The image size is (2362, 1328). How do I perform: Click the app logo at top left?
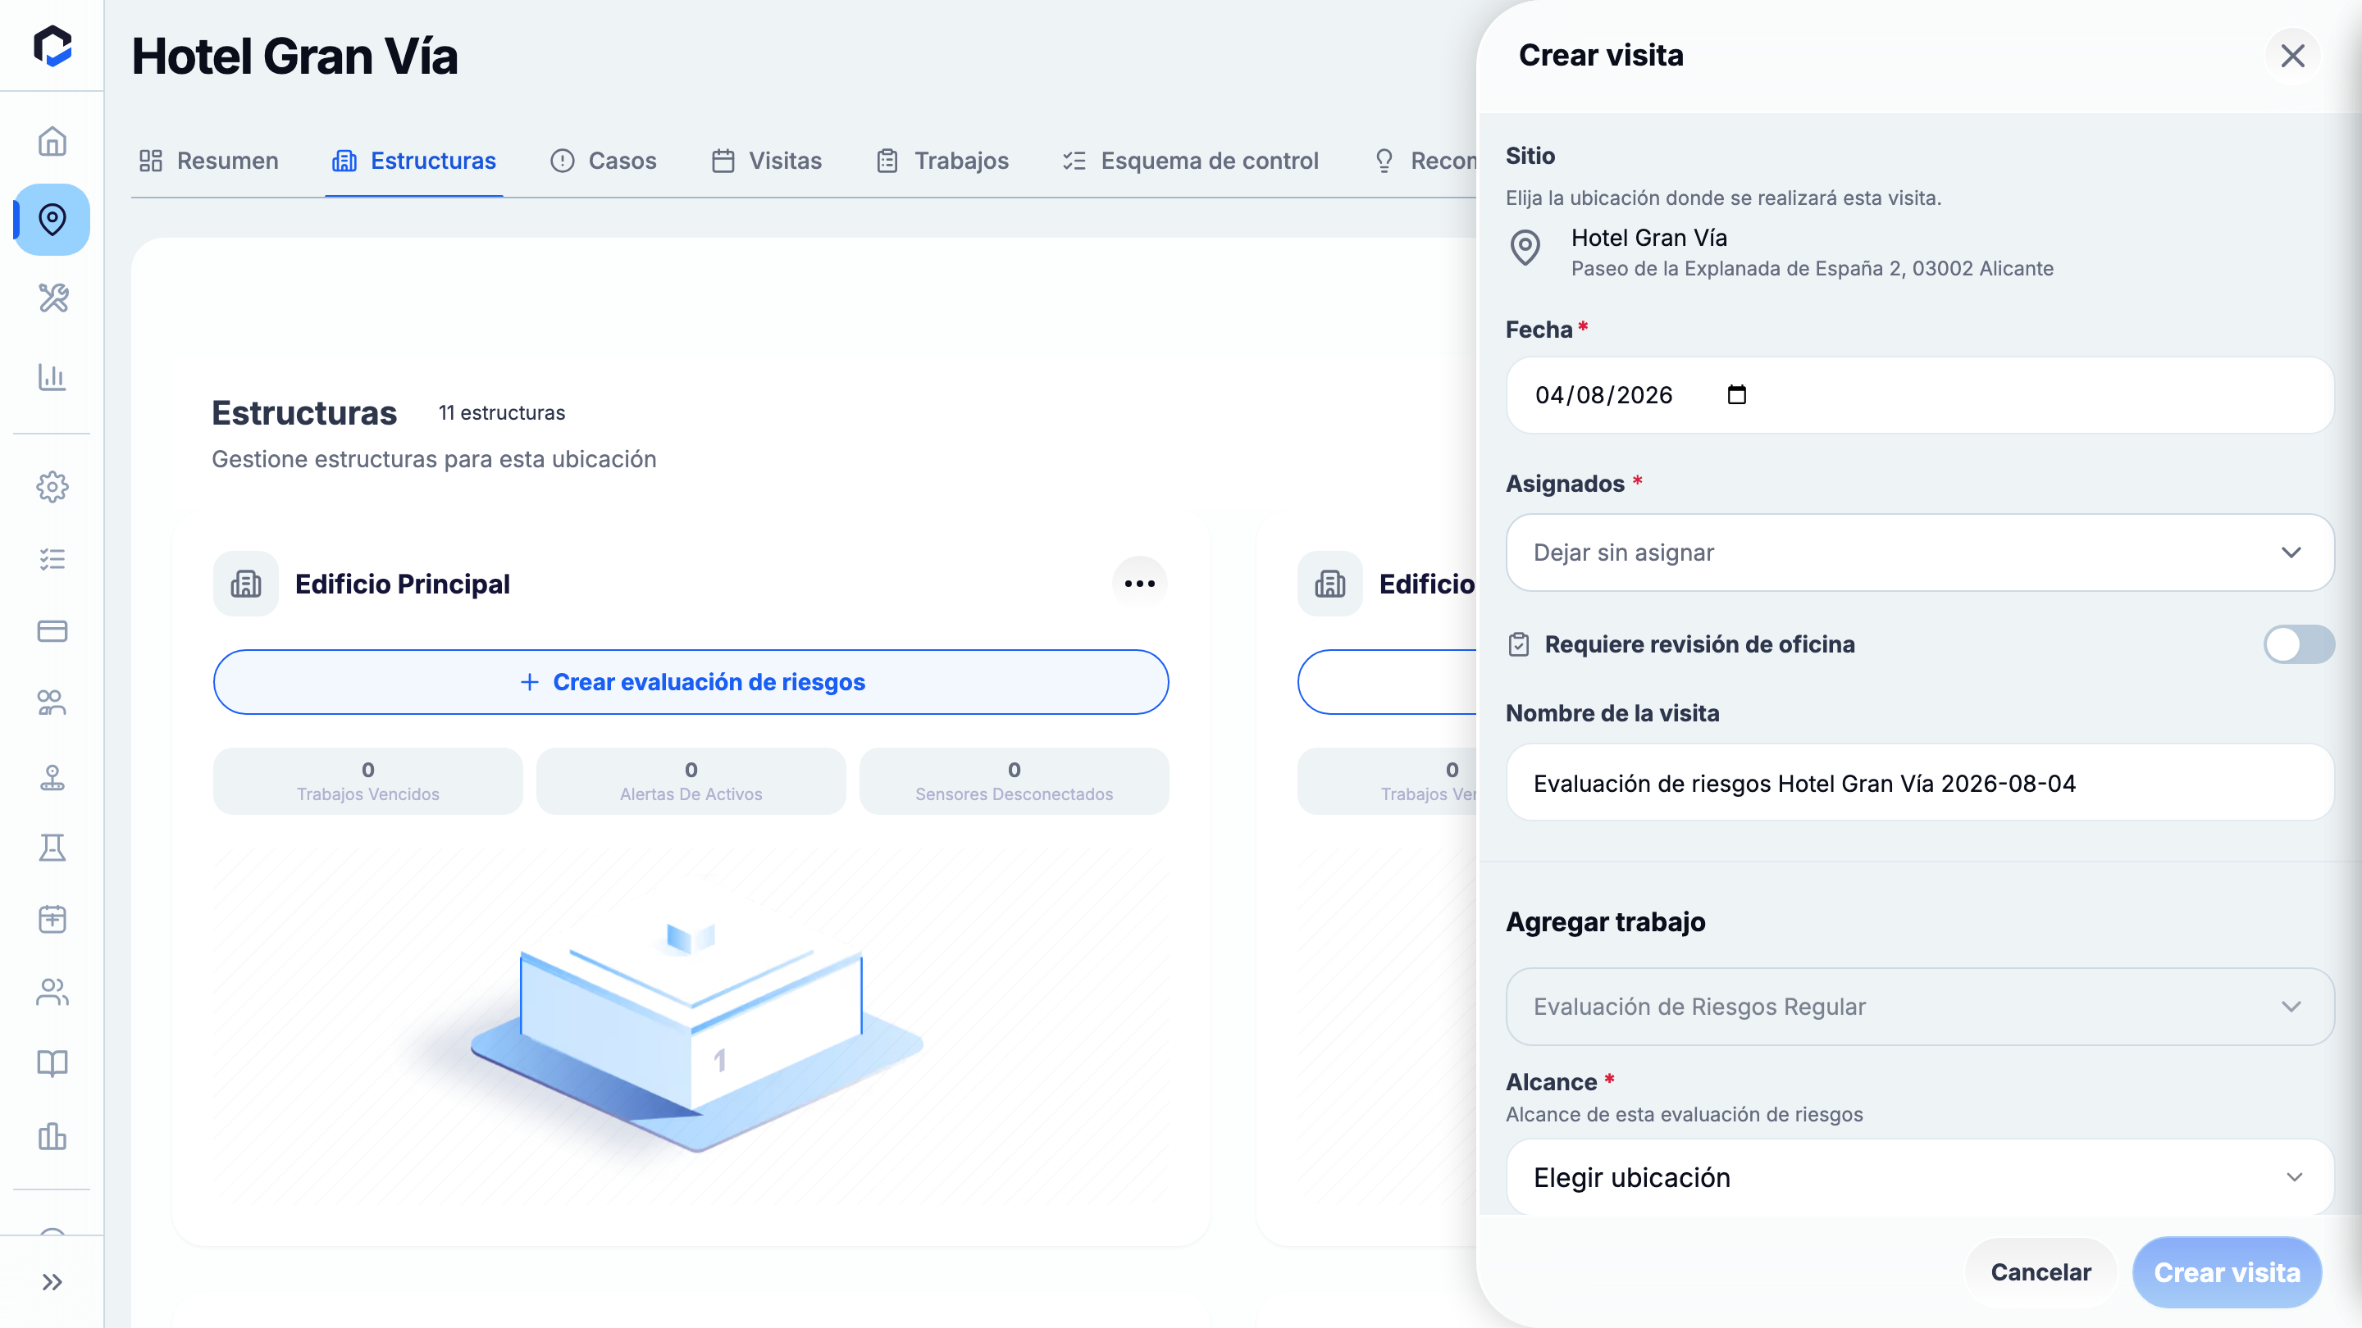(52, 46)
